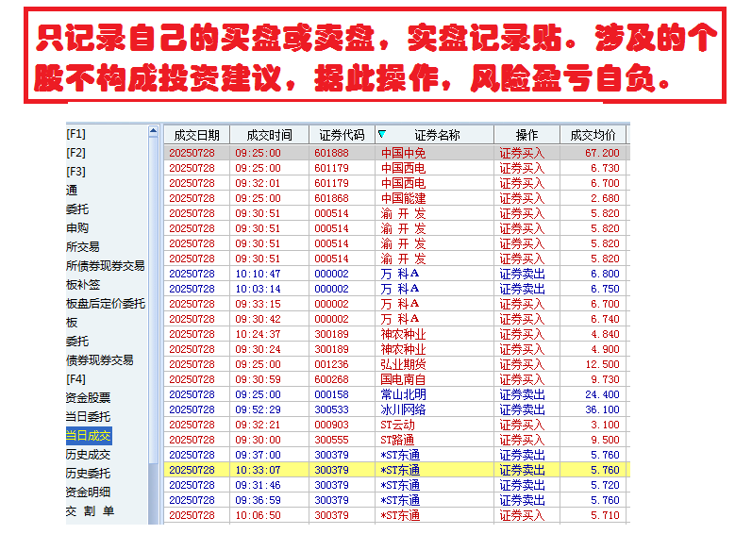Open 历史委托 in the sidebar
752x551 pixels.
coord(88,474)
